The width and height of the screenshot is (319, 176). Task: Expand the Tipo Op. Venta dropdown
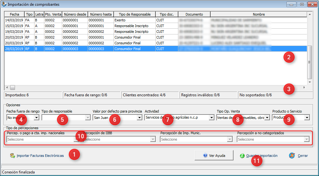(x=267, y=118)
